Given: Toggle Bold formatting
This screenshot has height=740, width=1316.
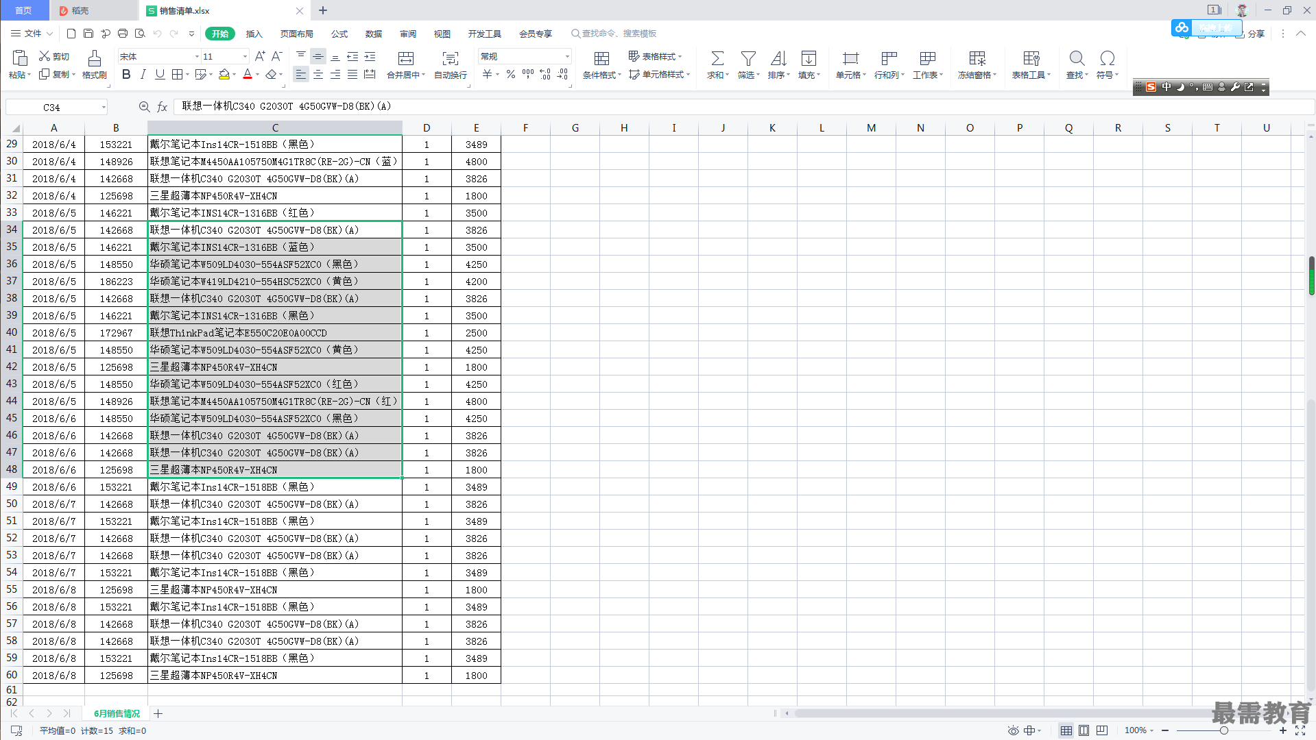Looking at the screenshot, I should click(126, 74).
